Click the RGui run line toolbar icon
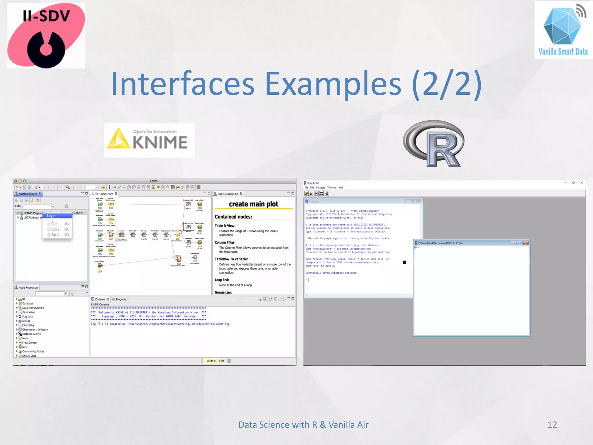 point(316,193)
